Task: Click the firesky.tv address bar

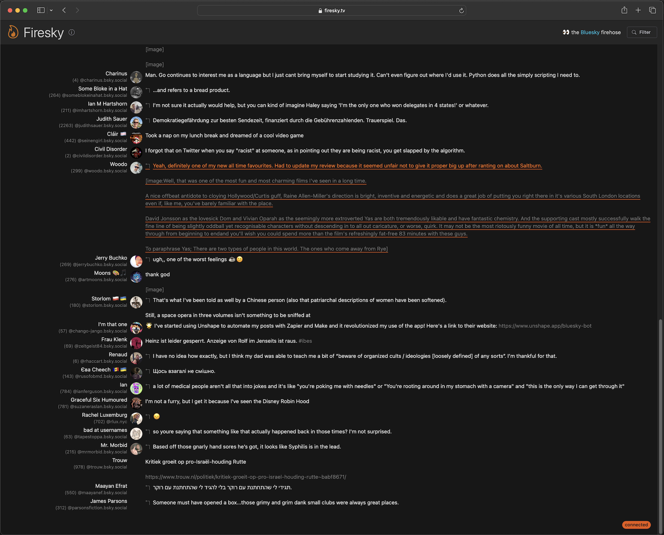Action: point(331,11)
